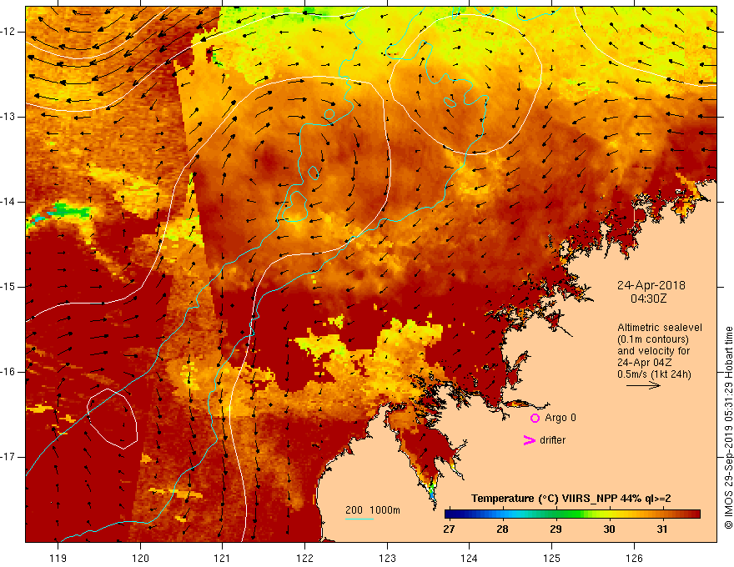Click the colorbar tick label 30
The image size is (734, 567).
click(x=609, y=529)
